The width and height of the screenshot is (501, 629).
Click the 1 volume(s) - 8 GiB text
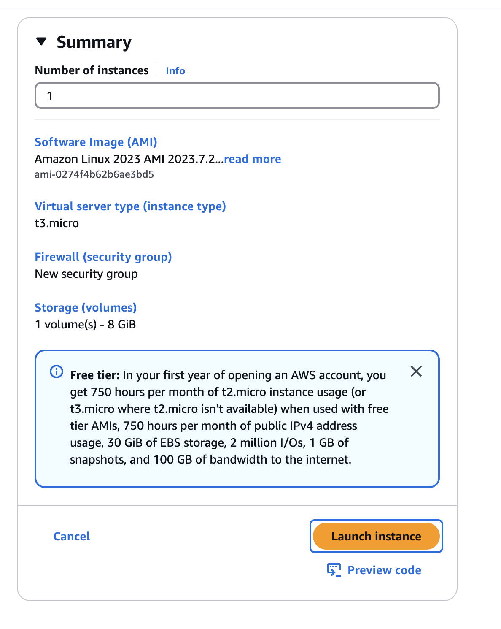tap(85, 325)
